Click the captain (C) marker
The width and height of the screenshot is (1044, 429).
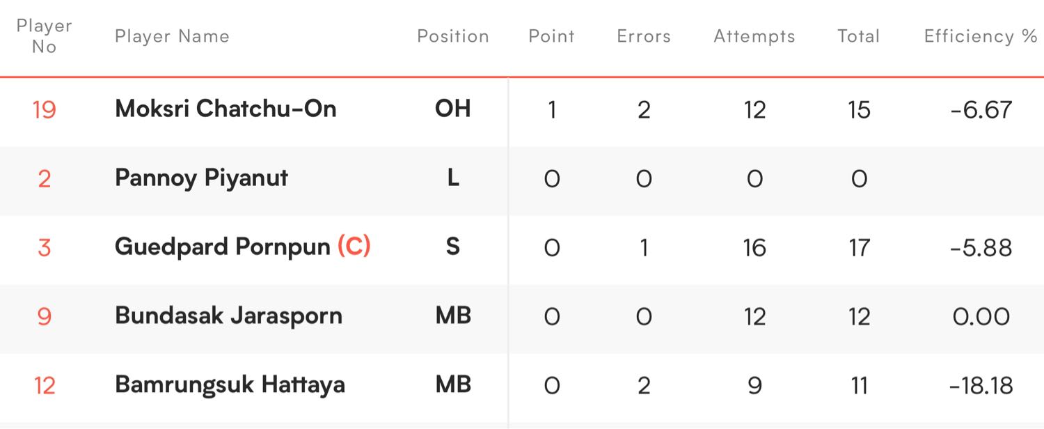[354, 247]
